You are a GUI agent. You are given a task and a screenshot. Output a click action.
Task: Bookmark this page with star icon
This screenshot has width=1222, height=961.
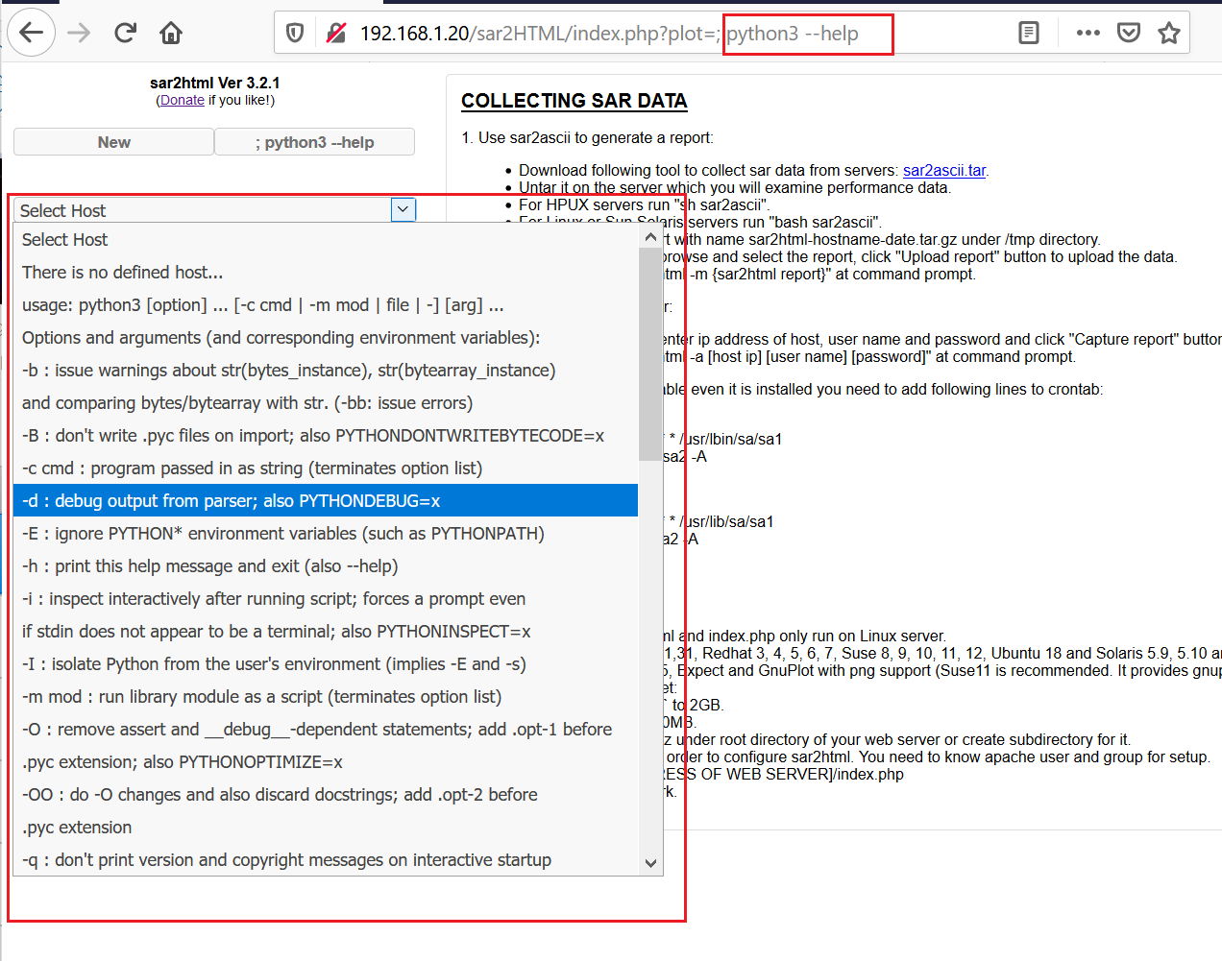tap(1168, 34)
